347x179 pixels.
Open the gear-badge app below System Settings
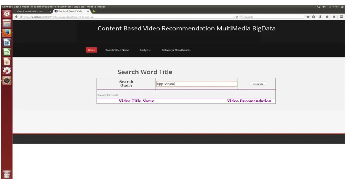pos(7,80)
